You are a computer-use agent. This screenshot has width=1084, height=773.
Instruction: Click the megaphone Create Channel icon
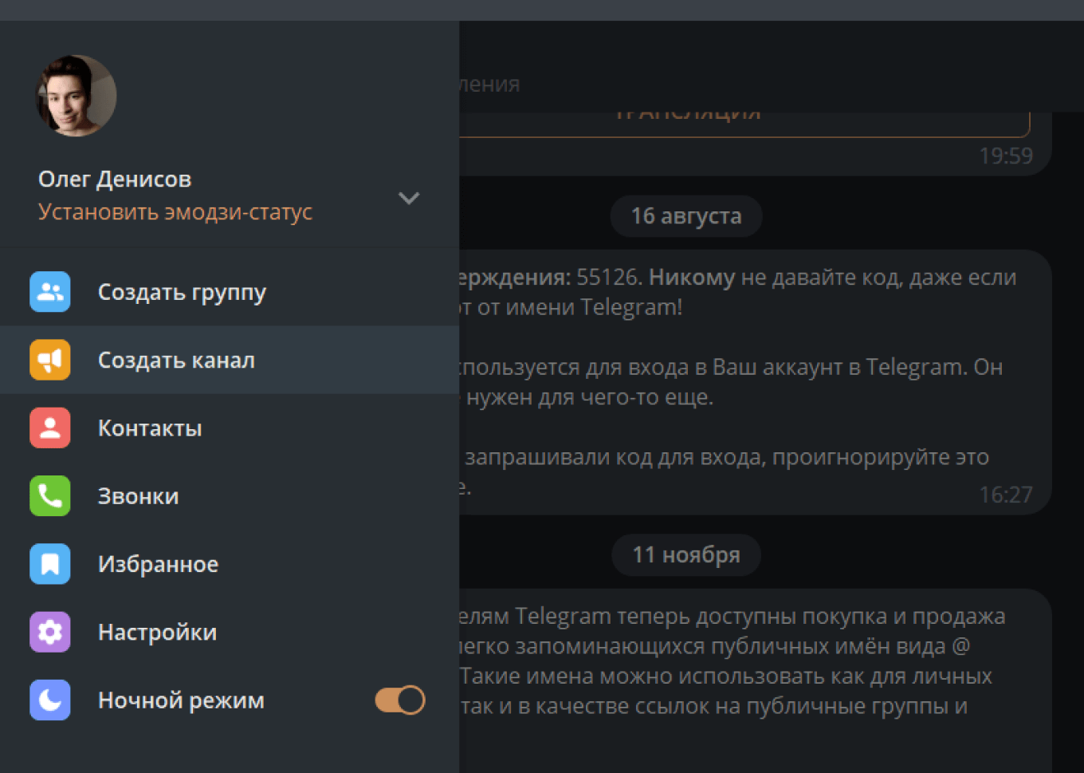click(49, 360)
